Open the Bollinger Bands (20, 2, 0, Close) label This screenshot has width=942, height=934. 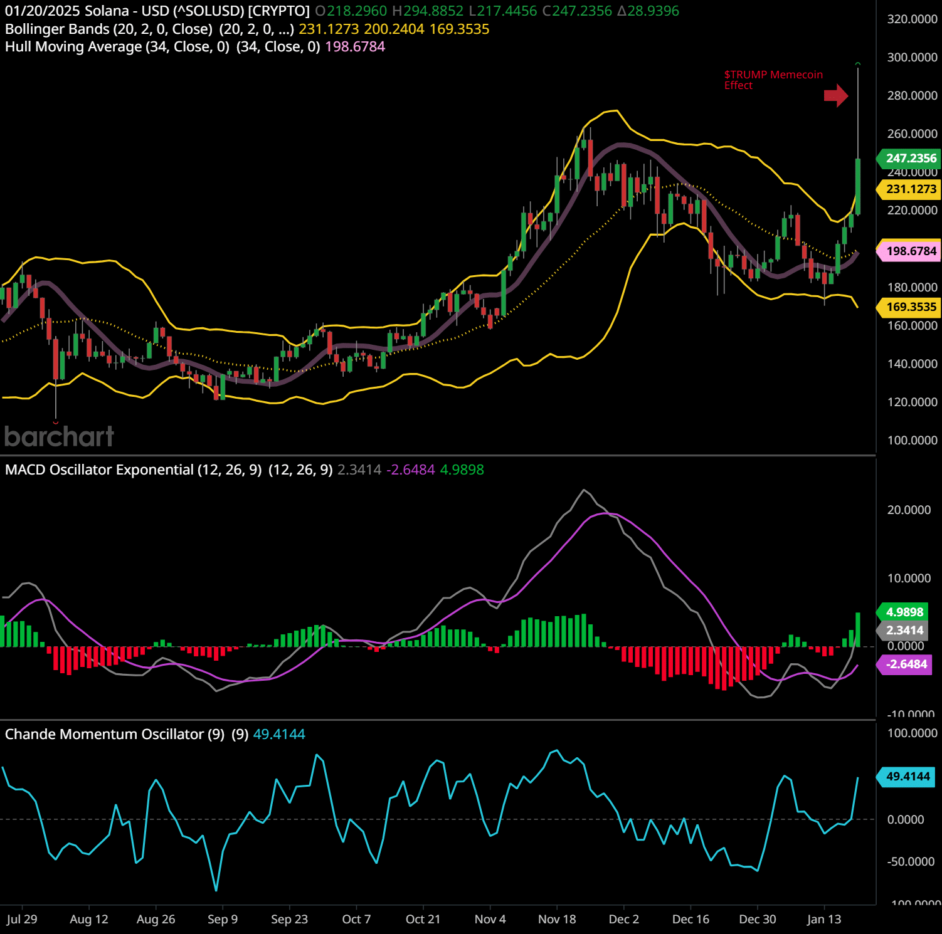tap(108, 29)
